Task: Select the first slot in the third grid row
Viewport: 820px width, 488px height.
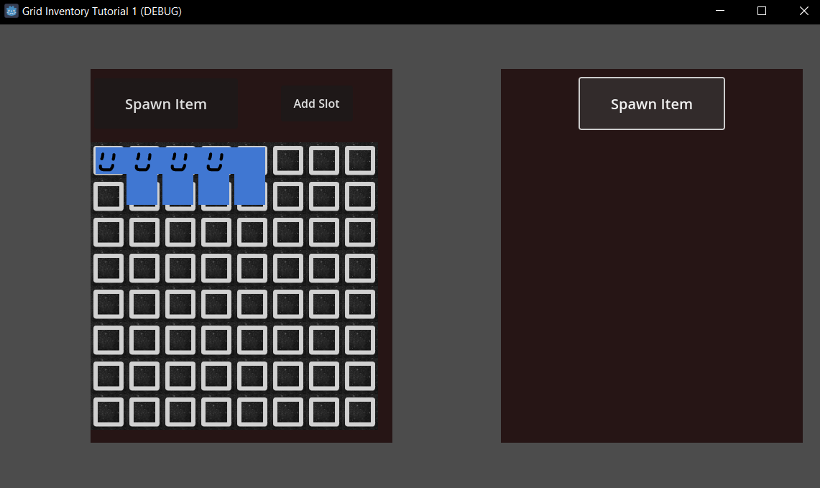Action: click(109, 232)
